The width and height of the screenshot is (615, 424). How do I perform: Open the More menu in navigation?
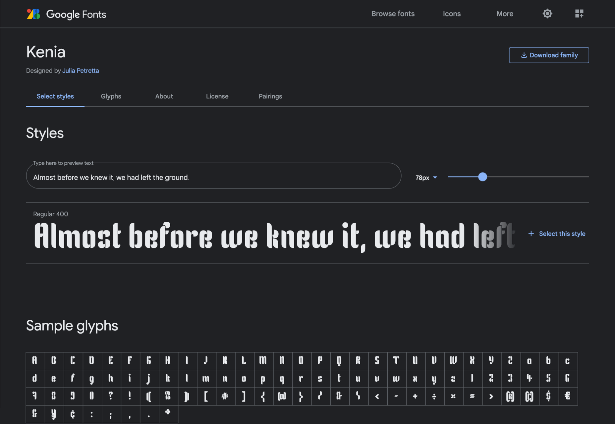(x=505, y=14)
